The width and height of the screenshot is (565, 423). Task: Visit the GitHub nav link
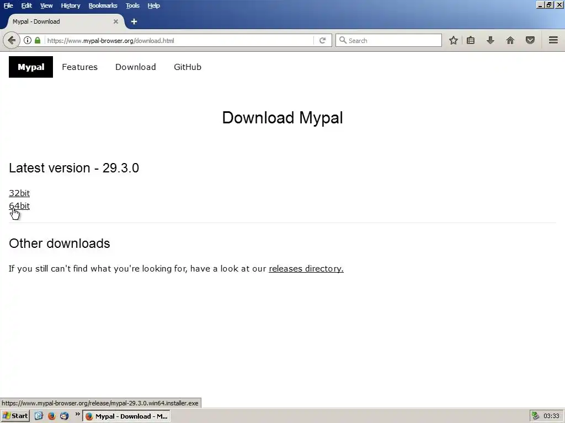click(x=188, y=67)
